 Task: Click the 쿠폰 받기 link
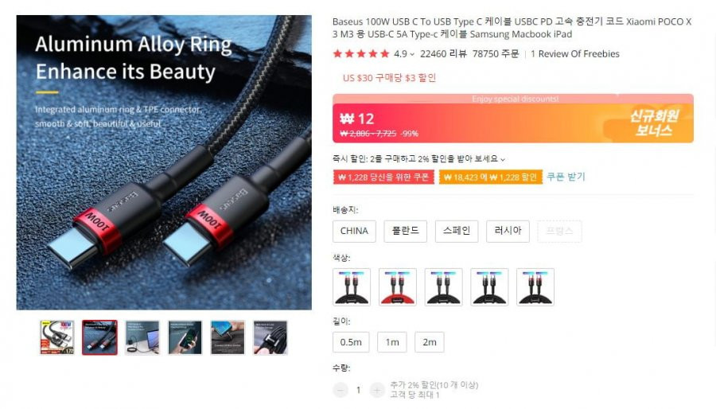click(x=566, y=177)
